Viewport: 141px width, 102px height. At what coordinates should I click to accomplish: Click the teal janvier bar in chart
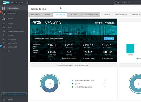[x=130, y=49]
